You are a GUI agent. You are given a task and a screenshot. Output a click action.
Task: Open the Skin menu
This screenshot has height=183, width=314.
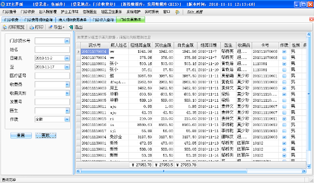195,12
